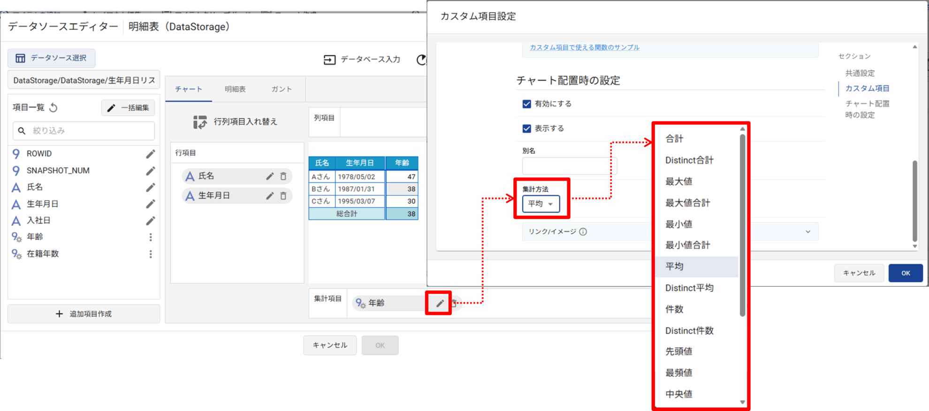Uncheck the 表示する checkbox
This screenshot has height=411, width=929.
[x=527, y=129]
